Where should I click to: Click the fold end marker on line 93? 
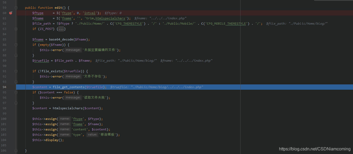[x=16, y=82]
